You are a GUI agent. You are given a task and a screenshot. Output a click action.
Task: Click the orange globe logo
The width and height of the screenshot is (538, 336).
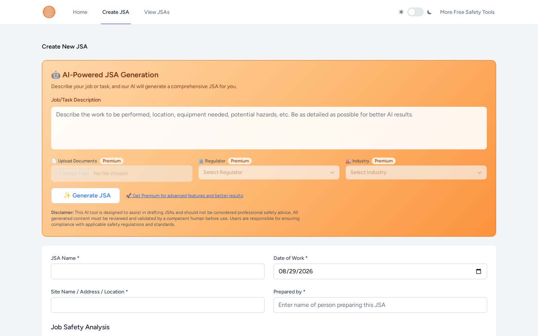point(49,12)
